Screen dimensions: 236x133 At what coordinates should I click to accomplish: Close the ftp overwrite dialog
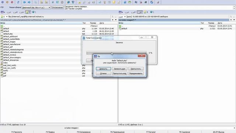tap(142, 56)
